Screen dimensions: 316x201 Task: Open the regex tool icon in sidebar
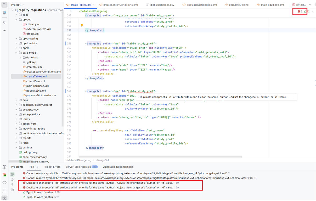(4, 182)
